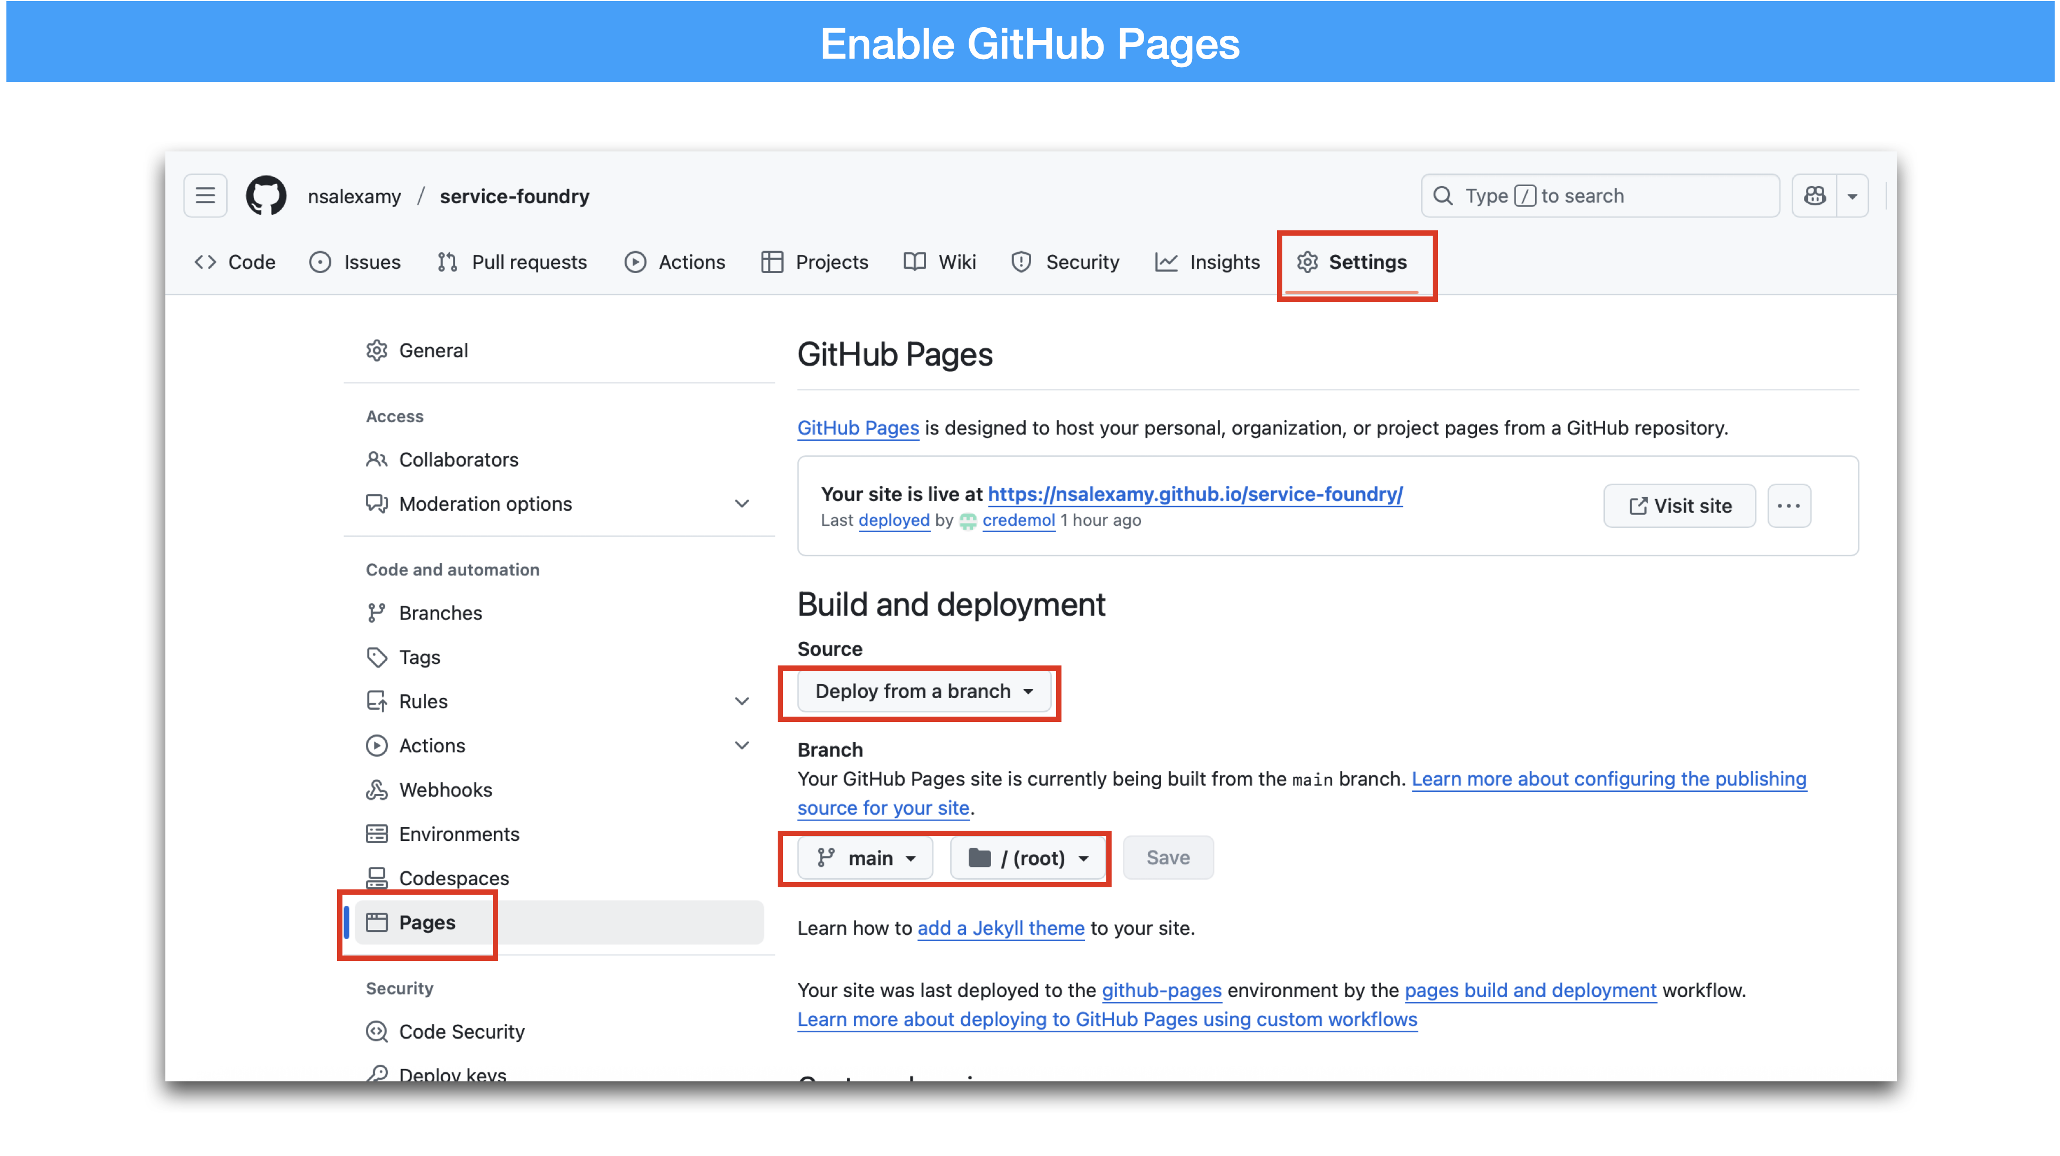The image size is (2060, 1156).
Task: Expand the sidebar Actions chevron
Action: (741, 745)
